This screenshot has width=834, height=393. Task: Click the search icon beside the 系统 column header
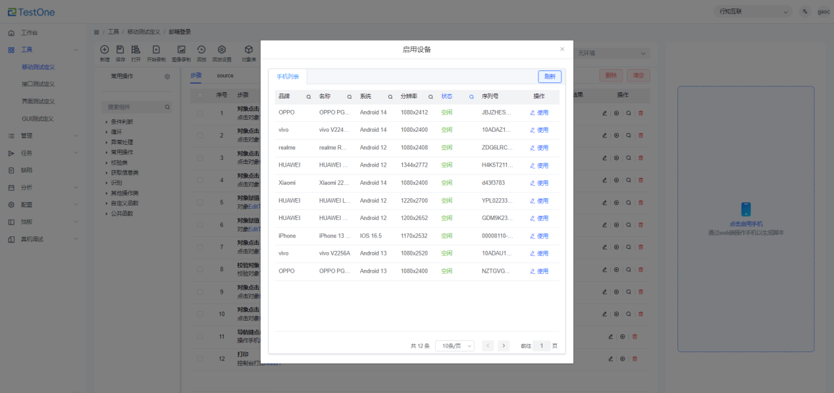coord(390,97)
